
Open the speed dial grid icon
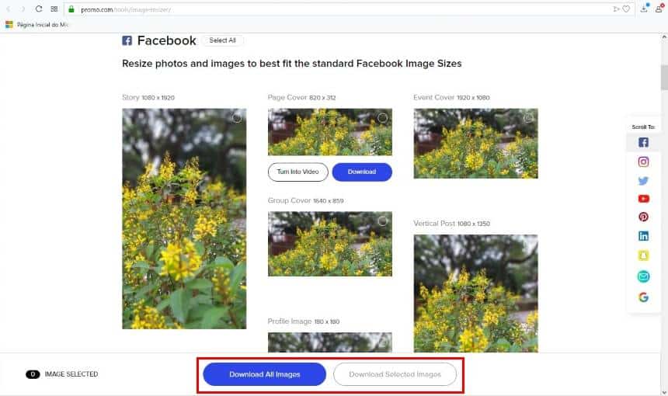click(54, 9)
